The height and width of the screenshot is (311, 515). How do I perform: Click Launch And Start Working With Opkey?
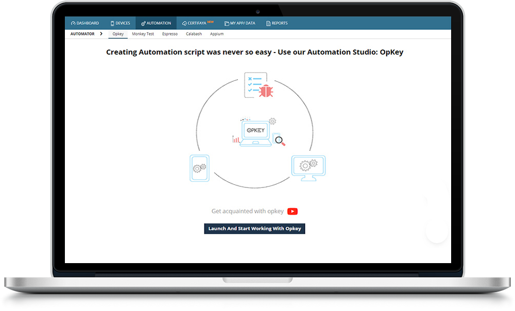point(254,228)
